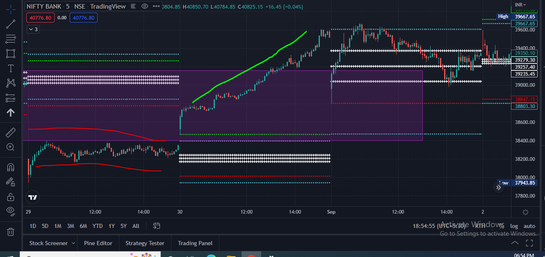Click the RTH session toggle
The image size is (545, 257).
480,226
